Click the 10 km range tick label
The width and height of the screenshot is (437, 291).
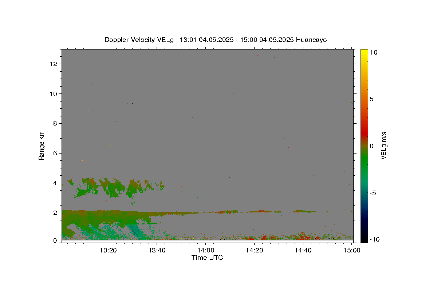click(x=54, y=94)
